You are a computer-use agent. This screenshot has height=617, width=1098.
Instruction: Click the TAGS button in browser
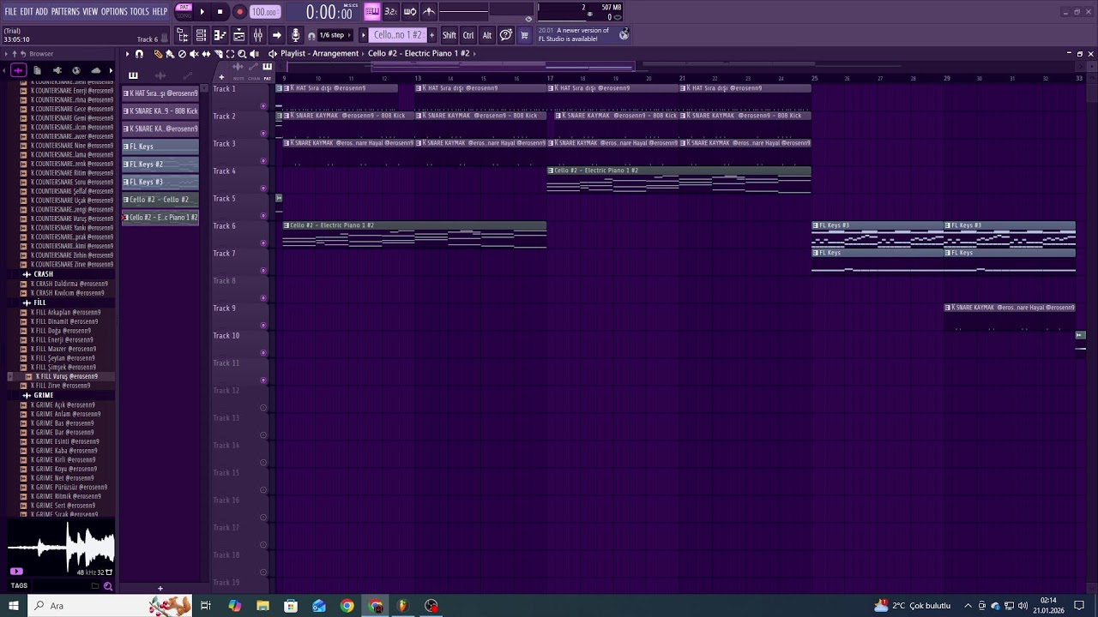19,586
